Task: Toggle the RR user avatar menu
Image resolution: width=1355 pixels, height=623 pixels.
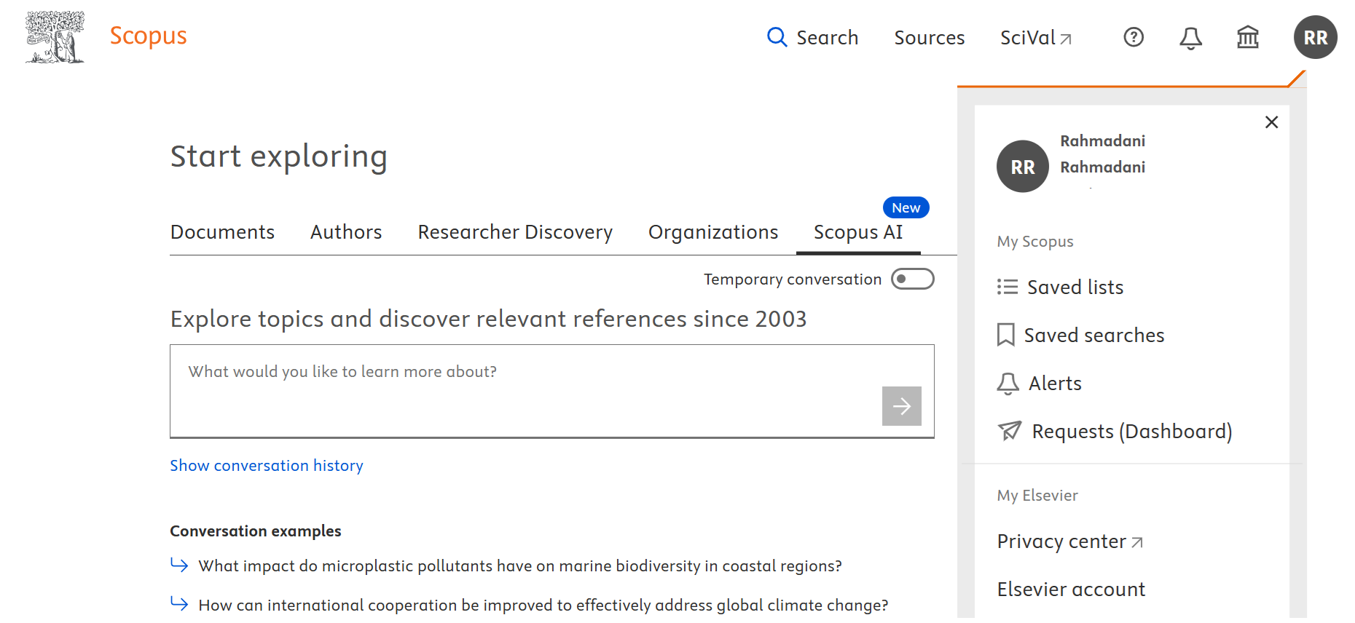Action: pyautogui.click(x=1316, y=37)
